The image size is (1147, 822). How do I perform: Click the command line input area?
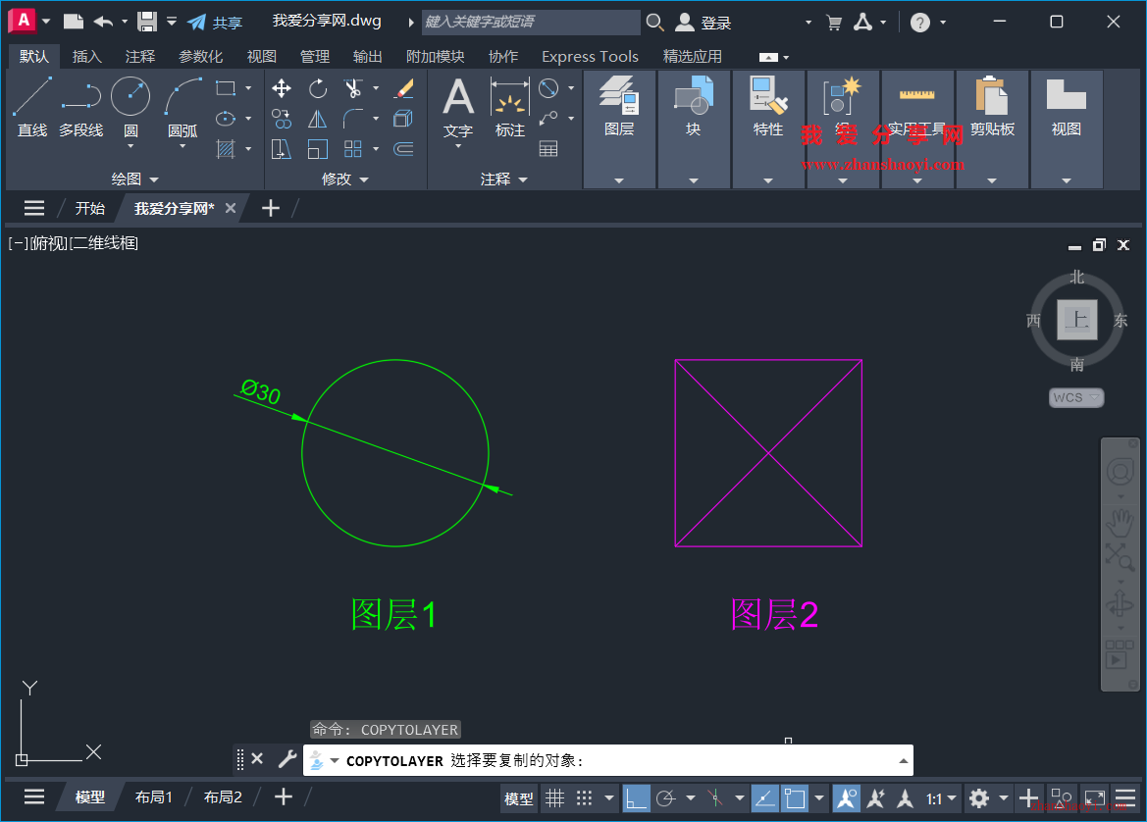pos(607,760)
